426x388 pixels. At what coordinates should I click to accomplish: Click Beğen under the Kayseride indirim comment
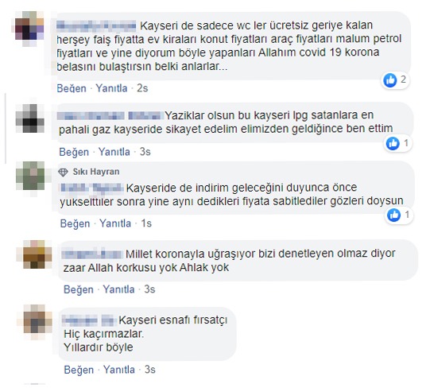pyautogui.click(x=75, y=223)
